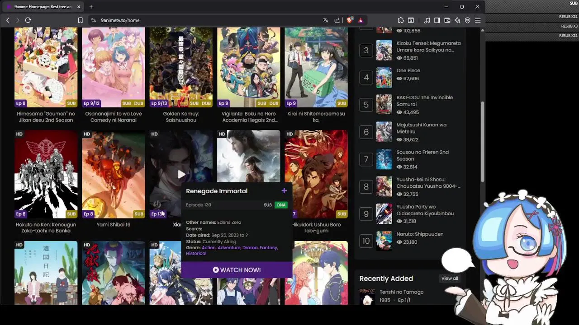
Task: Open the Historical genre link
Action: point(196,253)
